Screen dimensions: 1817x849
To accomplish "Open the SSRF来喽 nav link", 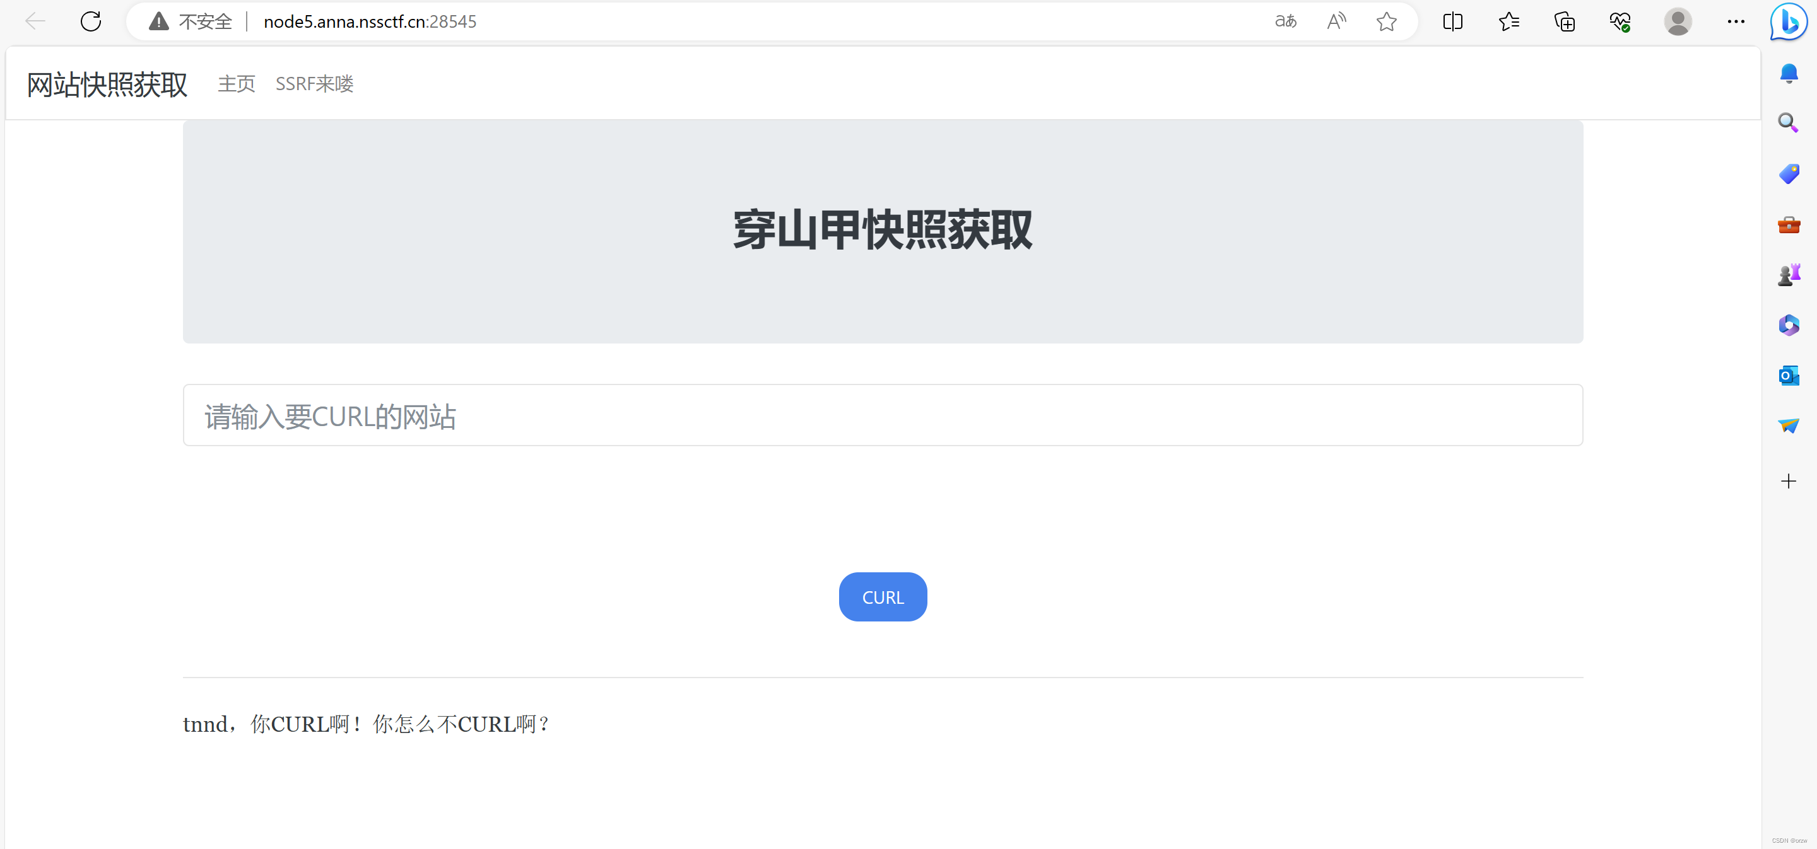I will click(x=315, y=84).
